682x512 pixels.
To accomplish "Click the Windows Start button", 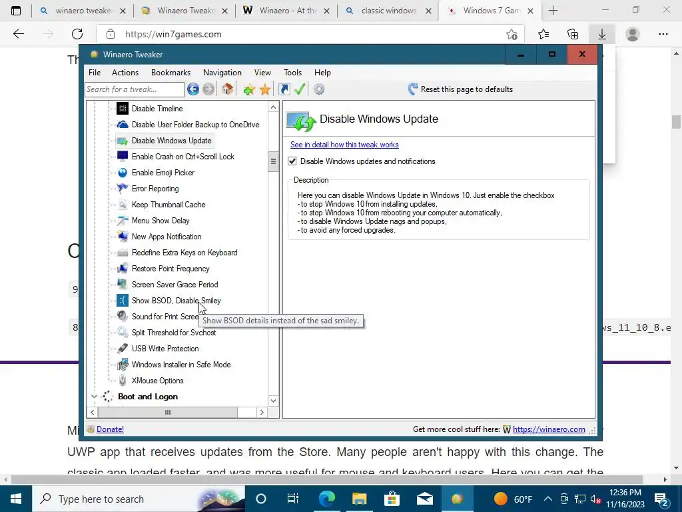I will tap(16, 499).
